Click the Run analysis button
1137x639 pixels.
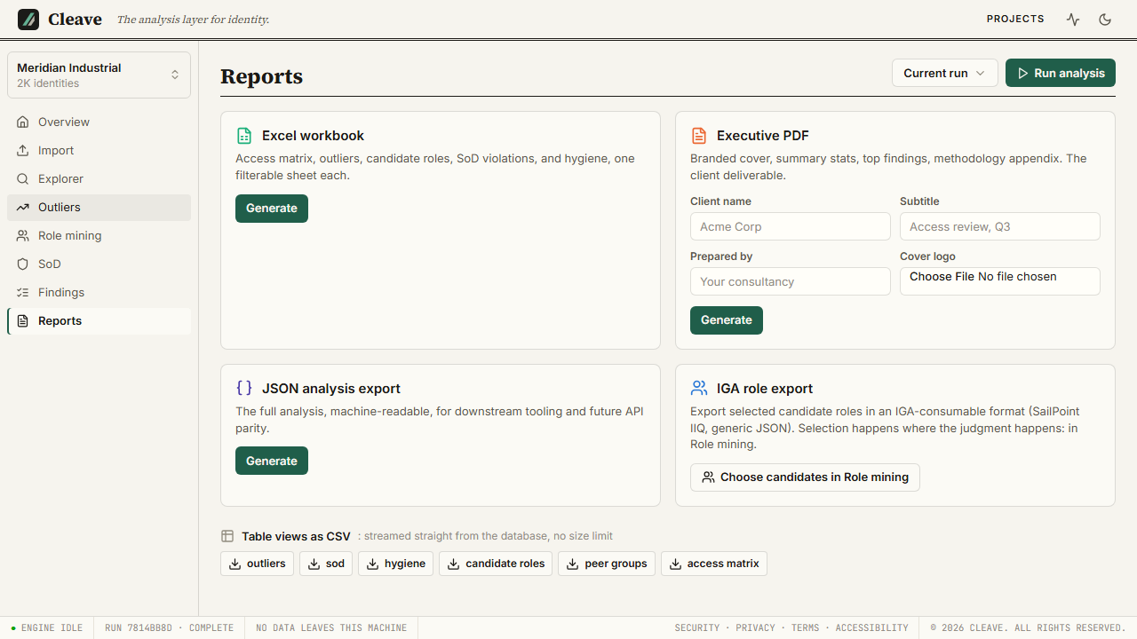1061,73
